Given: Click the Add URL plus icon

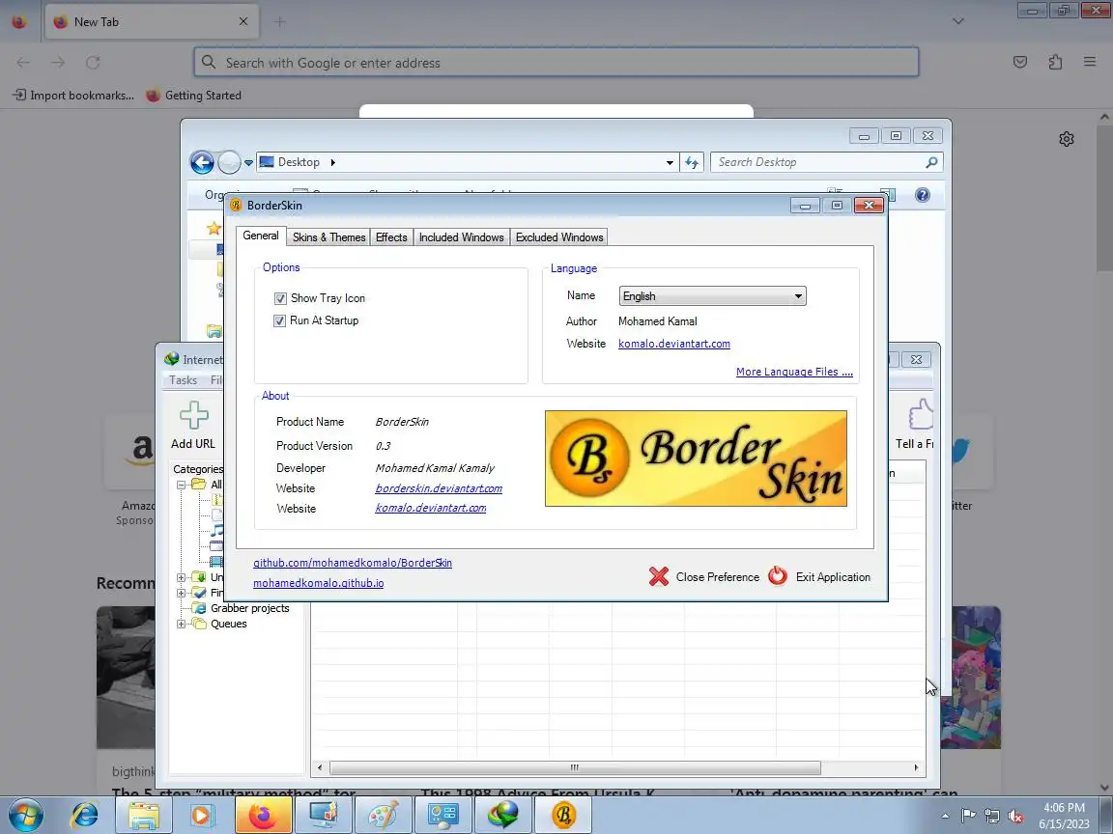Looking at the screenshot, I should 194,416.
